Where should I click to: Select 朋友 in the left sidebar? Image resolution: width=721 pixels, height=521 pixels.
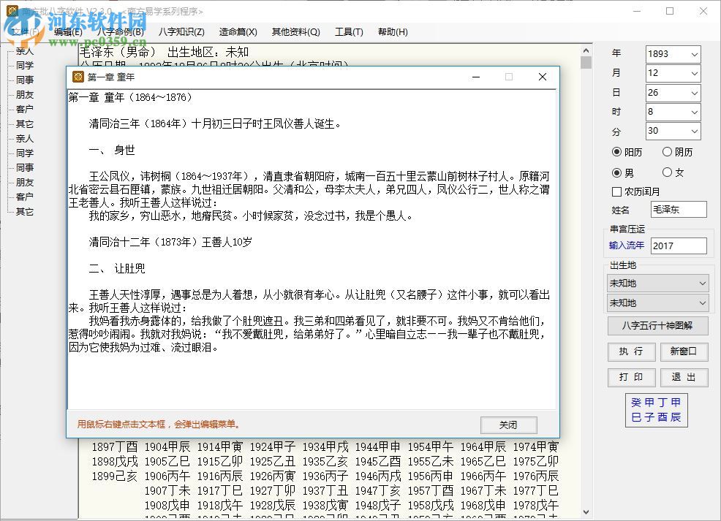(x=25, y=94)
